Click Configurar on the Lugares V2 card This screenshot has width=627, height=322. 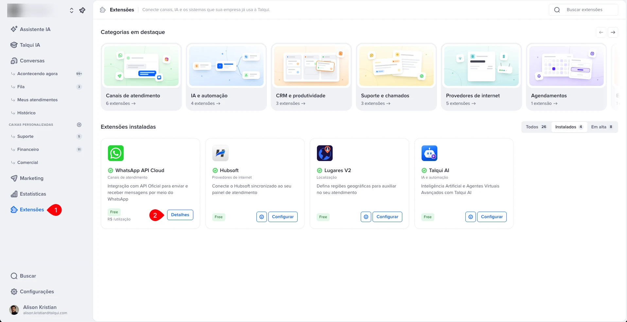click(387, 217)
